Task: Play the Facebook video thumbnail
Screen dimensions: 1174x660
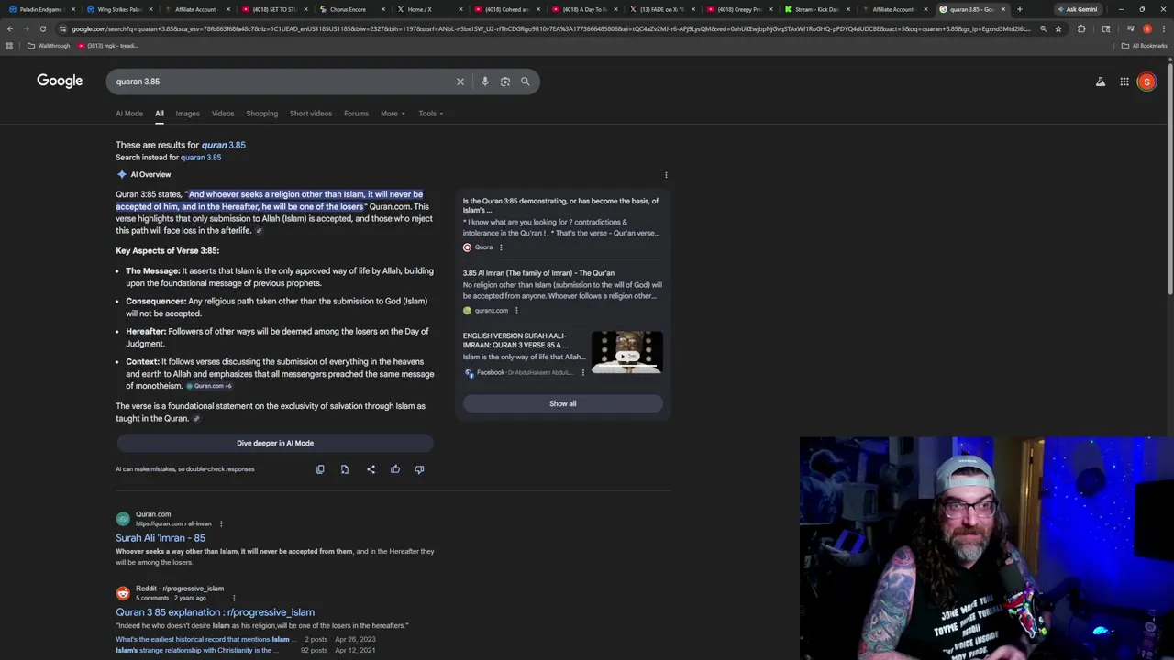Action: (x=626, y=353)
